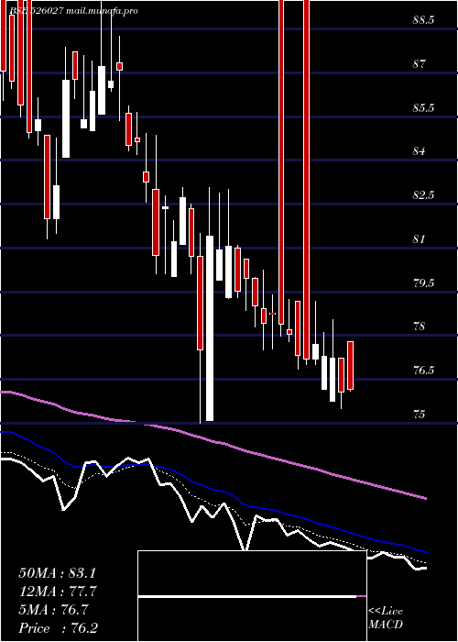This screenshot has height=642, width=458.
Task: Click the 88.5 price axis label
Action: point(423,20)
